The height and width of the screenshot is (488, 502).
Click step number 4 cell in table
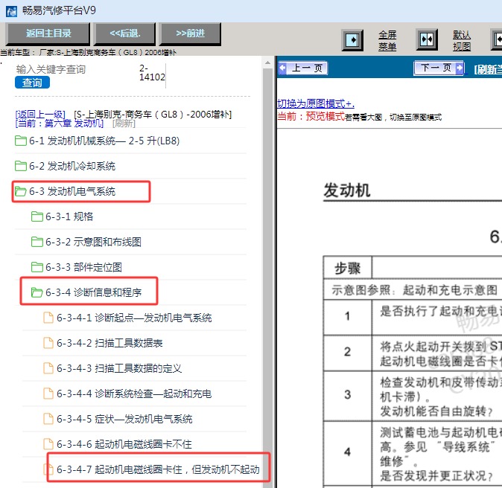point(347,452)
